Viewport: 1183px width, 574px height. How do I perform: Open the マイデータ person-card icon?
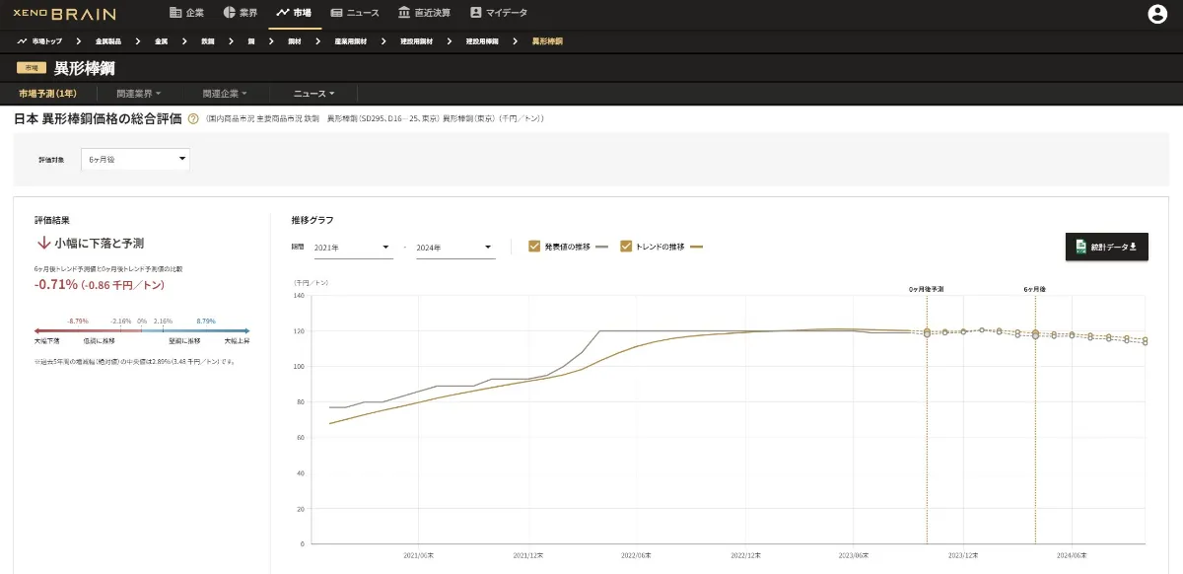pos(476,13)
